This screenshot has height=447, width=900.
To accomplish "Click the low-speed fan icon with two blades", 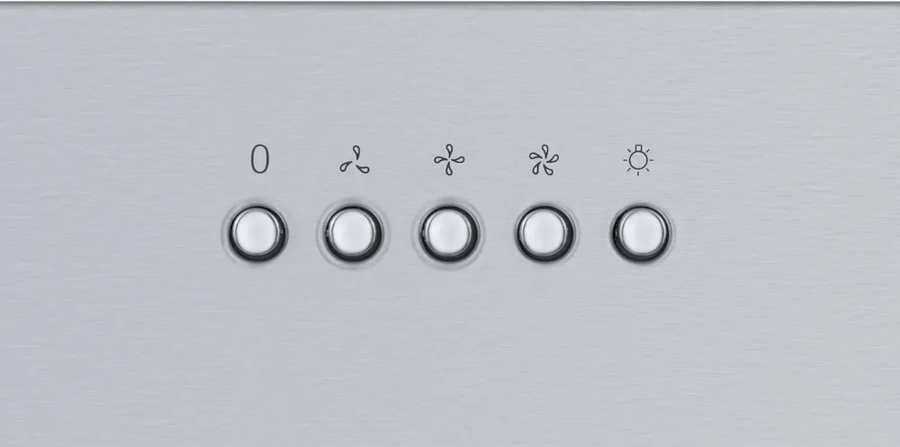I will 354,159.
